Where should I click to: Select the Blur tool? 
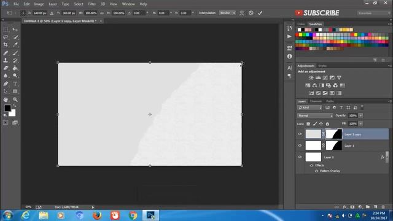coord(6,76)
